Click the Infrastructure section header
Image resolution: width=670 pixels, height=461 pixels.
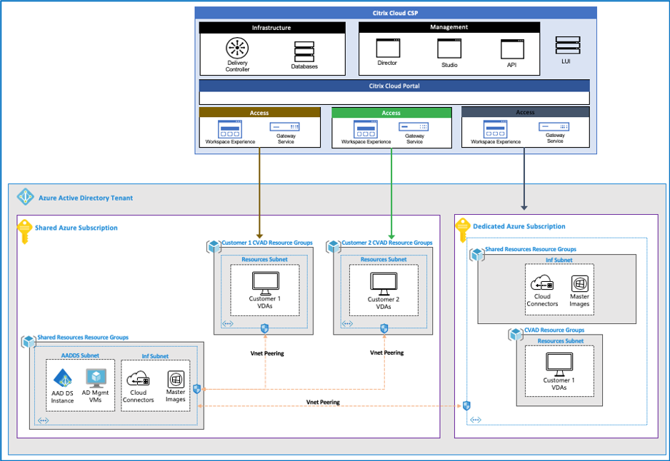pyautogui.click(x=271, y=28)
